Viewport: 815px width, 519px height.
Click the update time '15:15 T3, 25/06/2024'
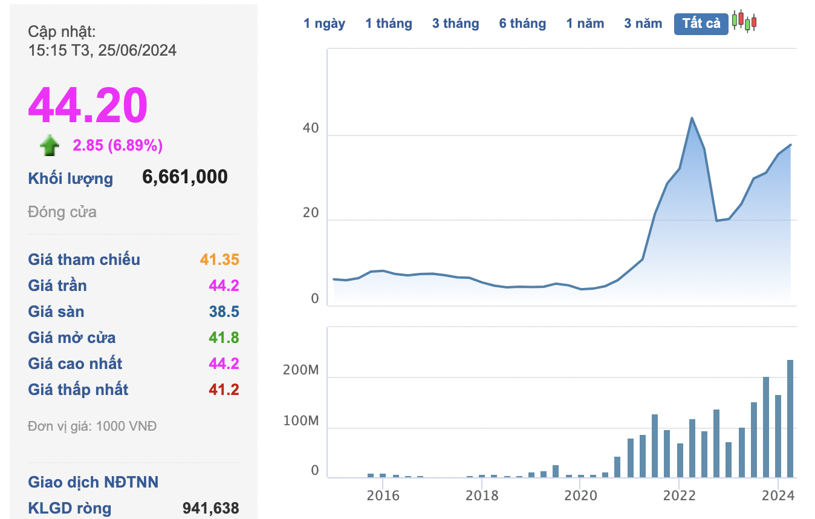point(102,50)
